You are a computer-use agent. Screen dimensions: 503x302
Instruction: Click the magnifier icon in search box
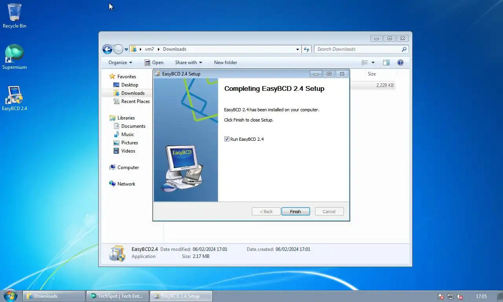(404, 49)
